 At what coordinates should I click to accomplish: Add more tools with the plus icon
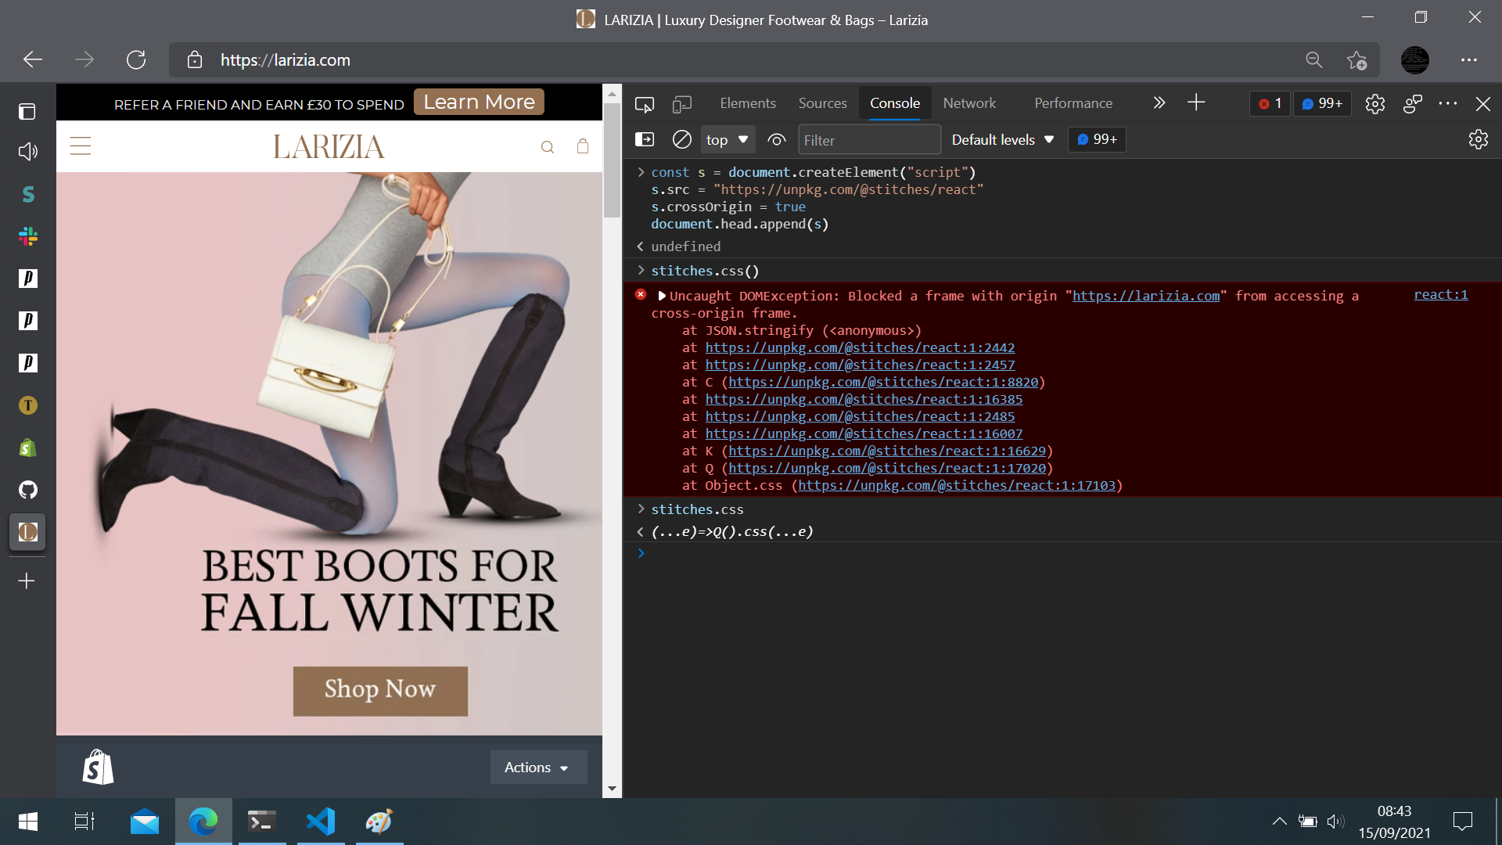(x=1196, y=102)
